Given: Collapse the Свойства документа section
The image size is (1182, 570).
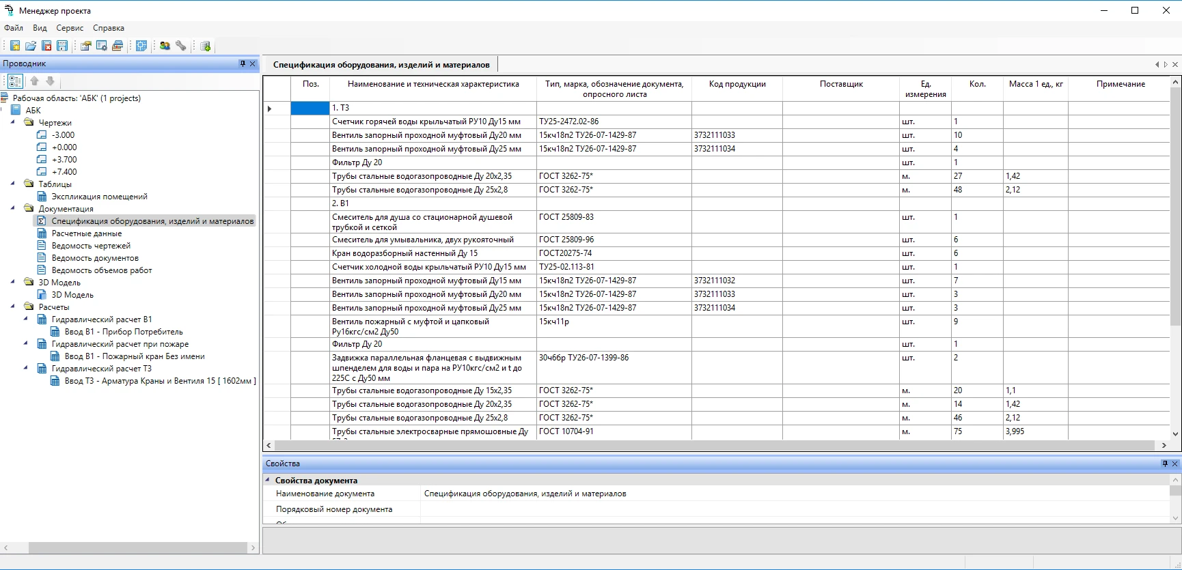Looking at the screenshot, I should pyautogui.click(x=268, y=481).
